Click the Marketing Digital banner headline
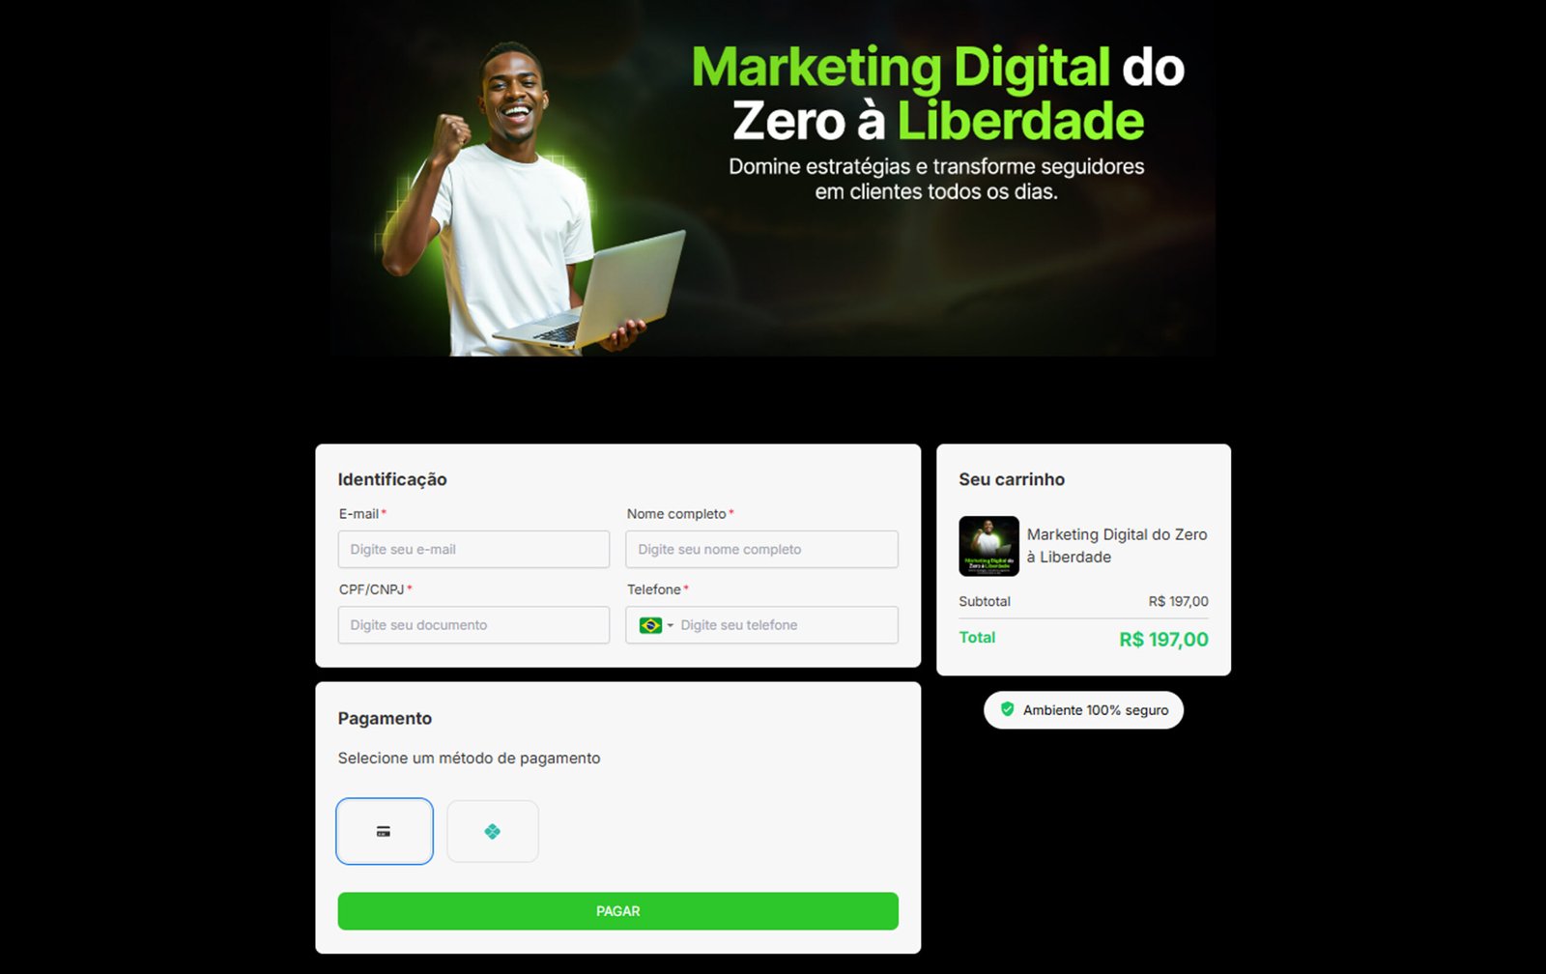 click(x=938, y=94)
